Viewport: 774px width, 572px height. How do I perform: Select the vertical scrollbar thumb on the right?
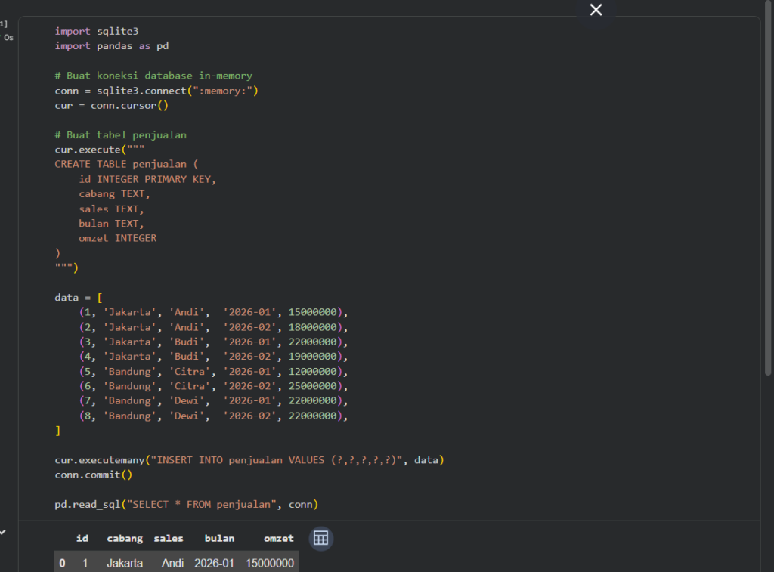(x=768, y=187)
